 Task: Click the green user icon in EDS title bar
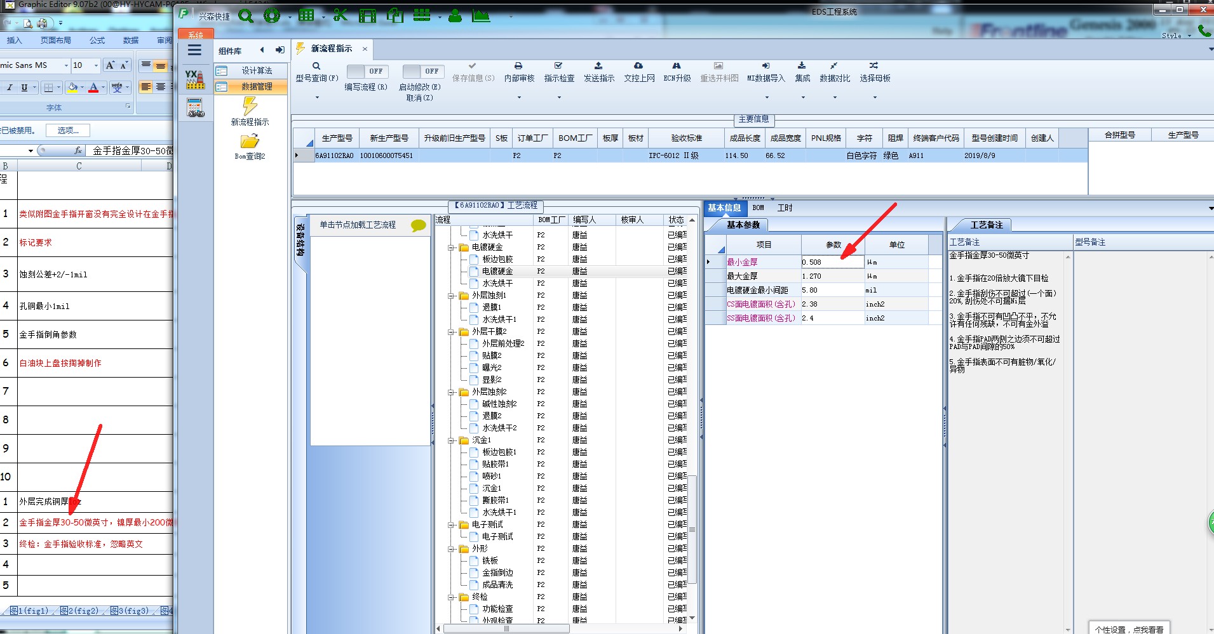[455, 16]
